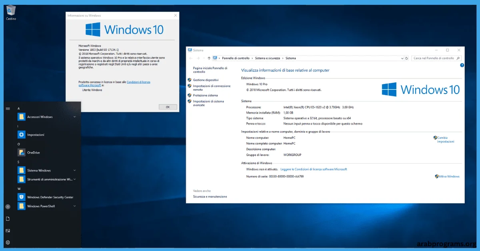Open Documents icon in Start rail

(8, 219)
